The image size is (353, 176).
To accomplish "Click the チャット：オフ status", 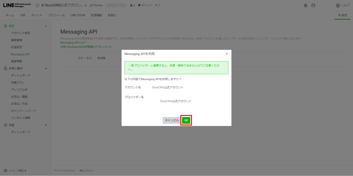I will pos(149,6).
